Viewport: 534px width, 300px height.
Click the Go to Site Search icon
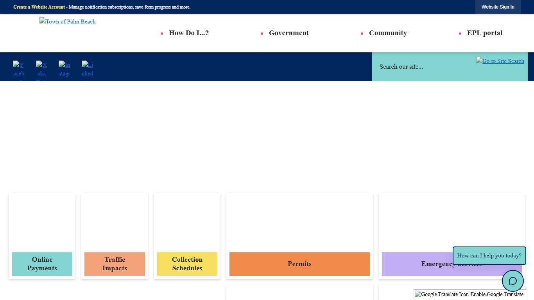point(500,61)
